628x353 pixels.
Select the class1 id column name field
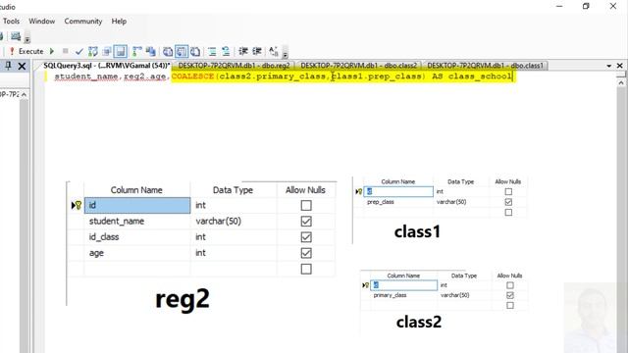[399, 192]
